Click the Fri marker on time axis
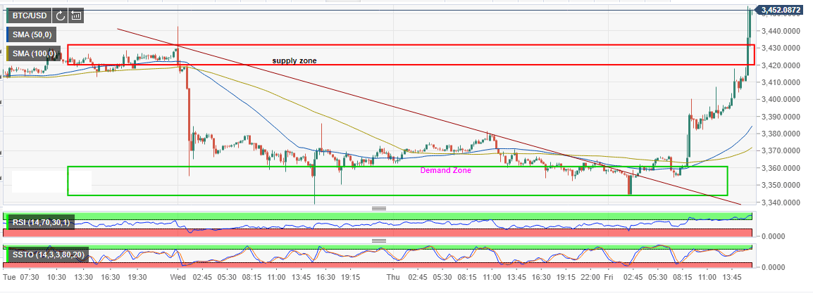813x296 pixels. (607, 278)
